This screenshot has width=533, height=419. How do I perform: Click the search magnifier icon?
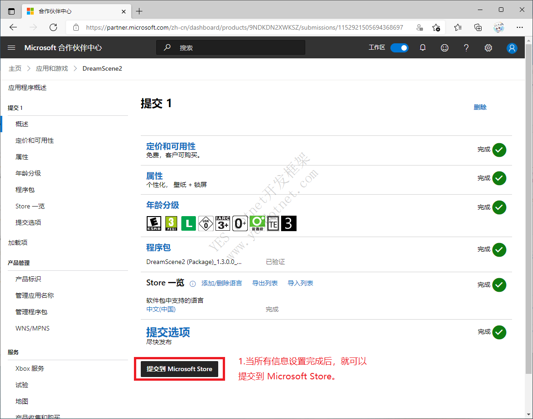click(x=167, y=47)
